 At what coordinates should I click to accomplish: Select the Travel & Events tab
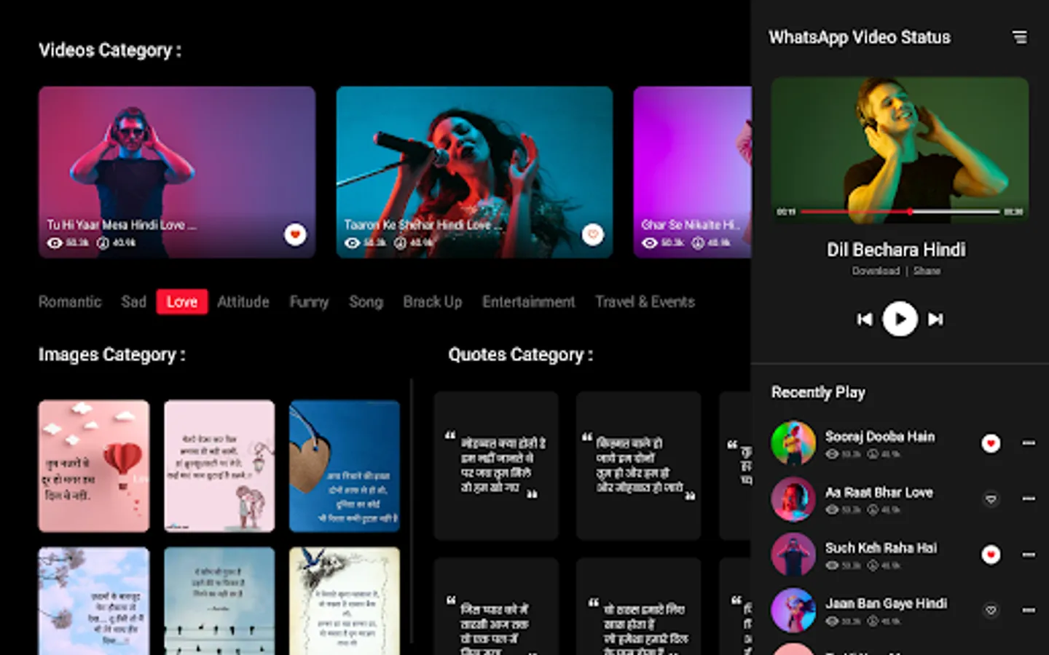645,302
